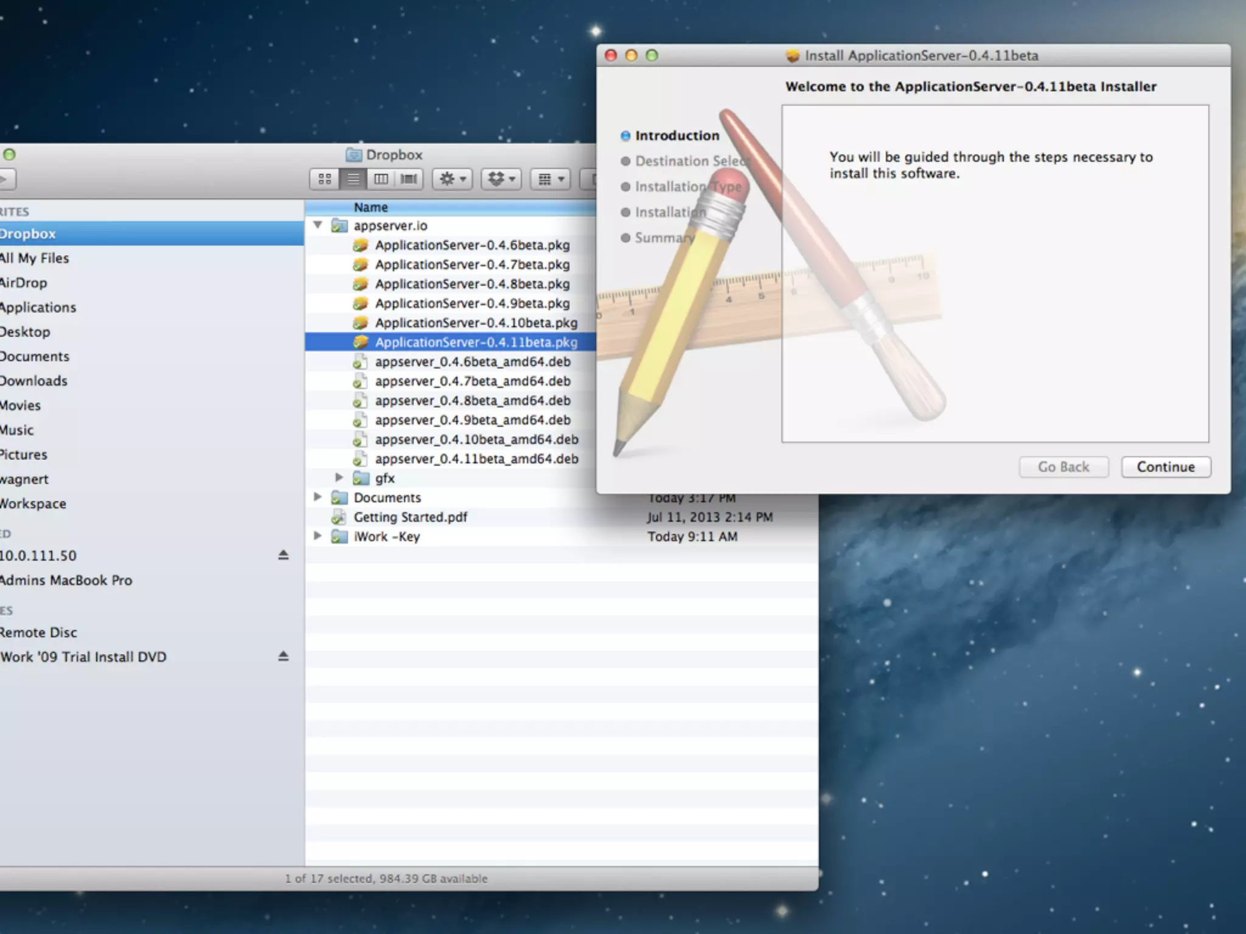Open the wagnert home folder in sidebar
This screenshot has height=934, width=1246.
coord(151,479)
